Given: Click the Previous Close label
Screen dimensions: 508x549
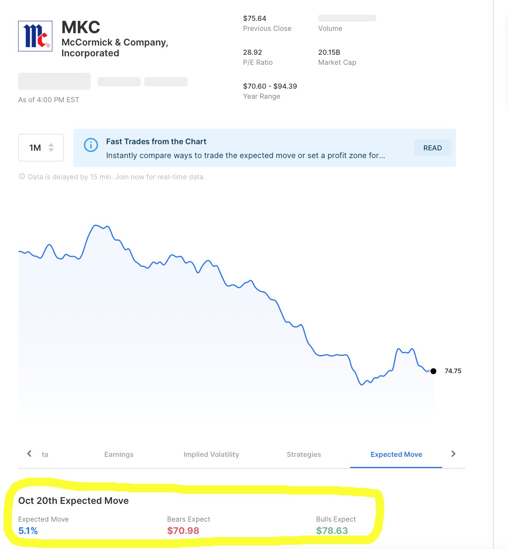Looking at the screenshot, I should (267, 29).
